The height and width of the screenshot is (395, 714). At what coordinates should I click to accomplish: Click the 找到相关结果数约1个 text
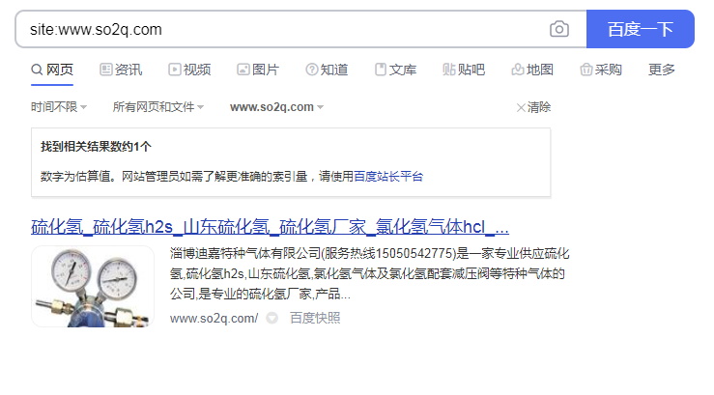[96, 147]
